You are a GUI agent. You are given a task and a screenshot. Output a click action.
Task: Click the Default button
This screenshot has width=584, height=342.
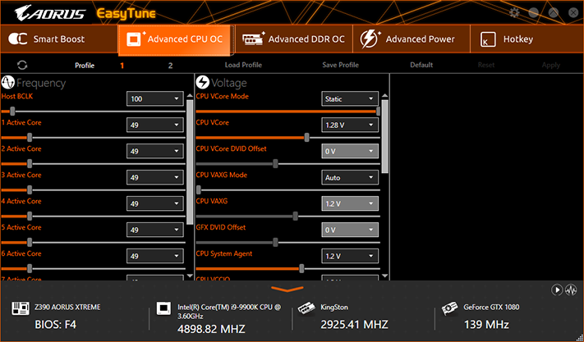pyautogui.click(x=421, y=65)
